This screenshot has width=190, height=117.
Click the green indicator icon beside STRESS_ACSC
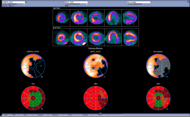pos(26,2)
